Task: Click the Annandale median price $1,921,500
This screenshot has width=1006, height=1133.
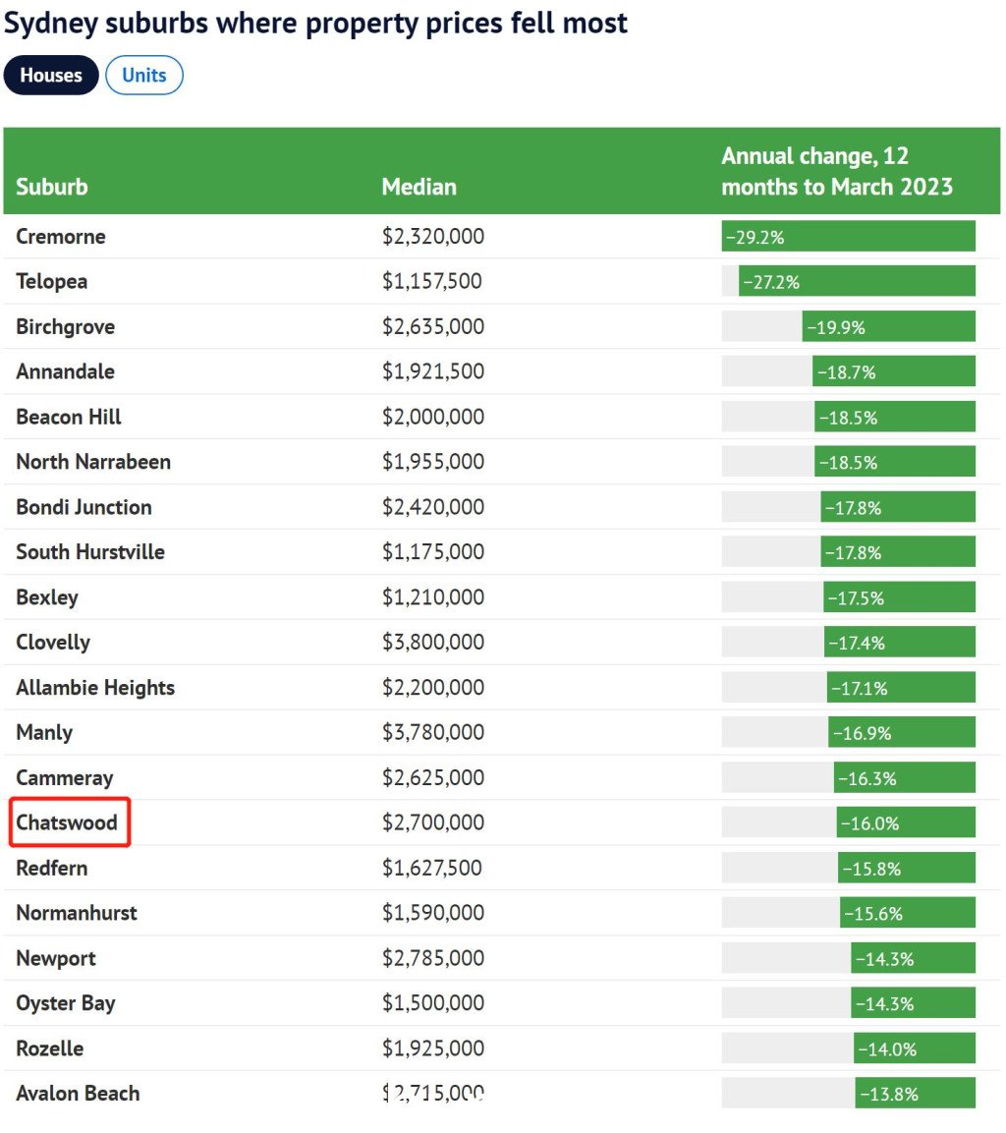Action: click(x=432, y=371)
